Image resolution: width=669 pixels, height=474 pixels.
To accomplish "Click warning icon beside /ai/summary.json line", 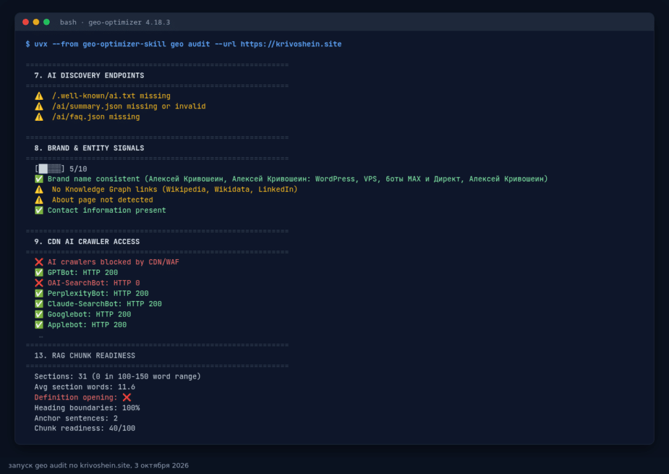I will pyautogui.click(x=39, y=106).
